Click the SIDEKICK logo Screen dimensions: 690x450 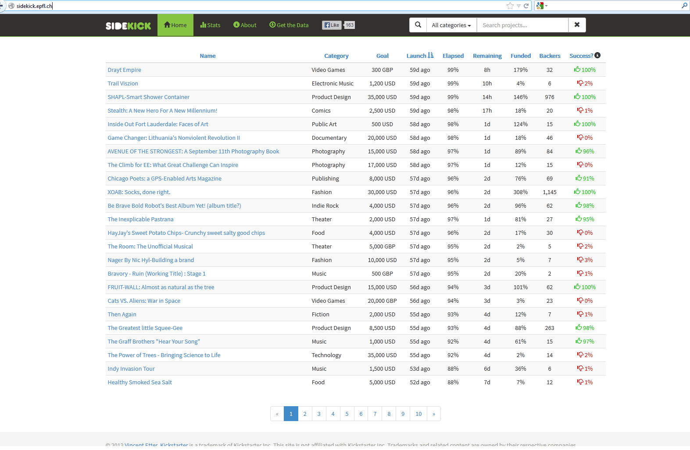point(128,25)
